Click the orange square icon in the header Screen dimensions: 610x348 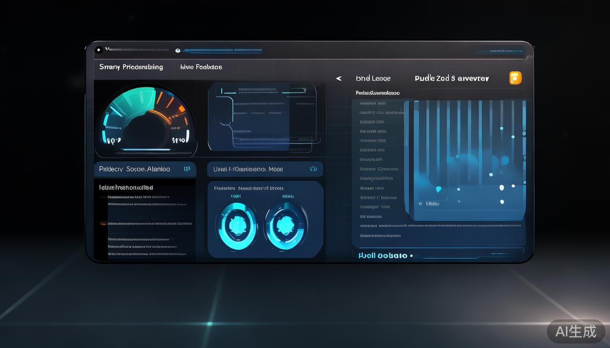coord(515,78)
